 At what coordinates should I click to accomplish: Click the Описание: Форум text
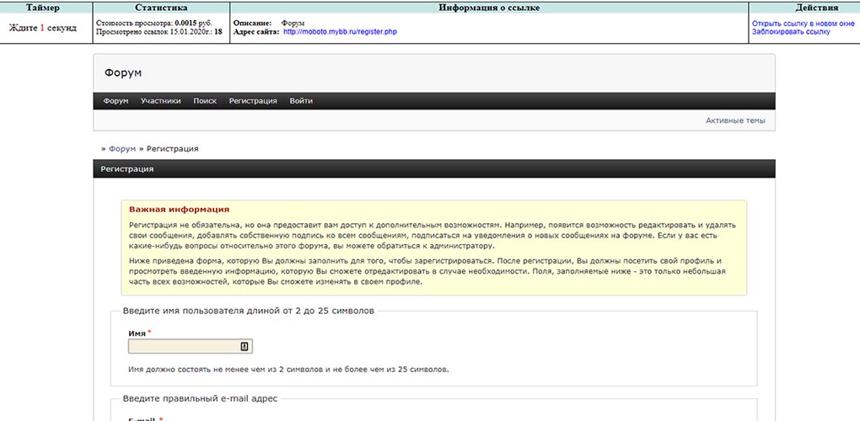pyautogui.click(x=269, y=24)
